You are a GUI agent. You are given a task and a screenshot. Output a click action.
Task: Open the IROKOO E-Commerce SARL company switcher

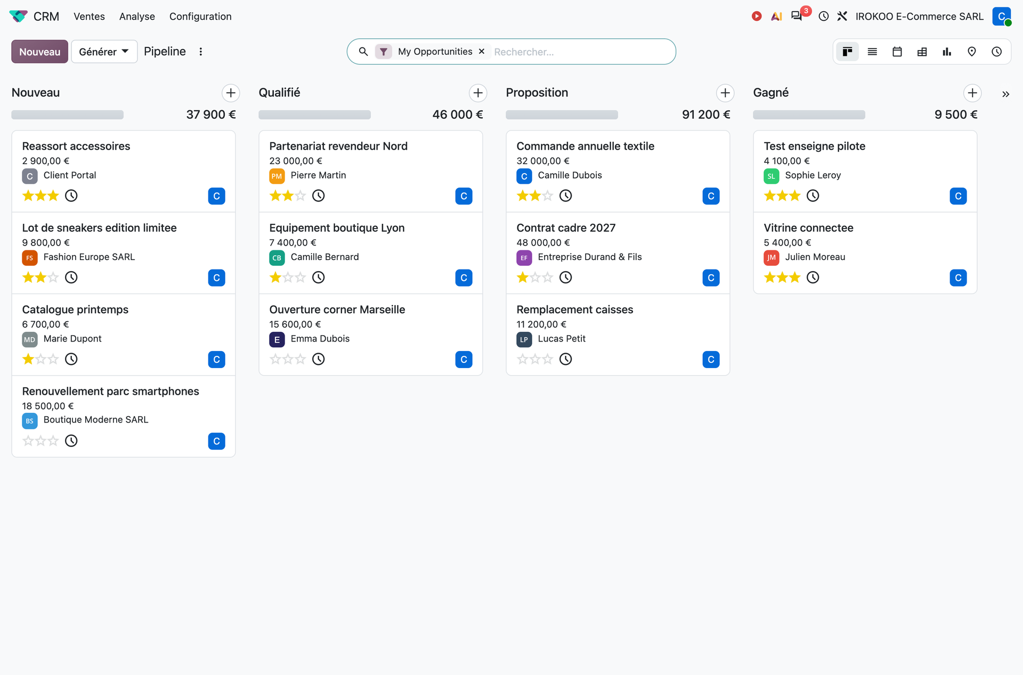point(920,17)
